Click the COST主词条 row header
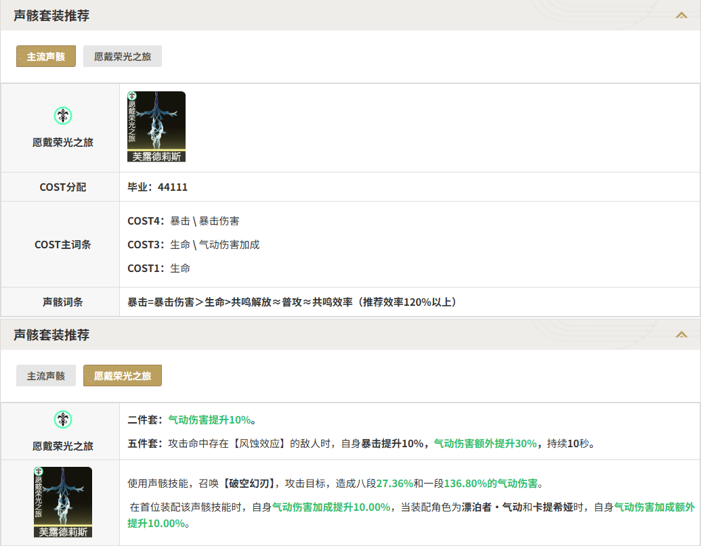Screen dimensions: 701x546 (x=62, y=245)
